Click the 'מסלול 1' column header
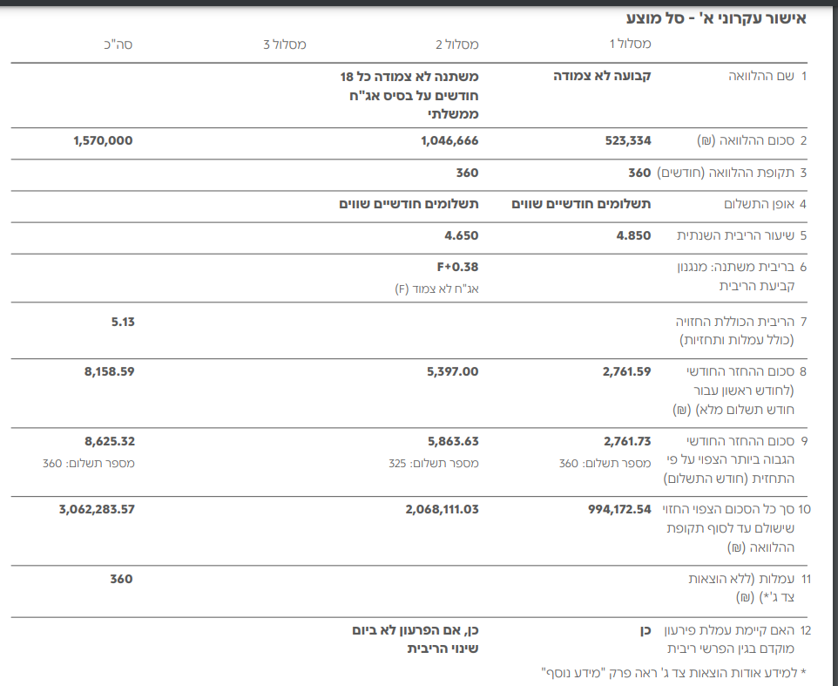Image resolution: width=838 pixels, height=686 pixels. (x=630, y=44)
